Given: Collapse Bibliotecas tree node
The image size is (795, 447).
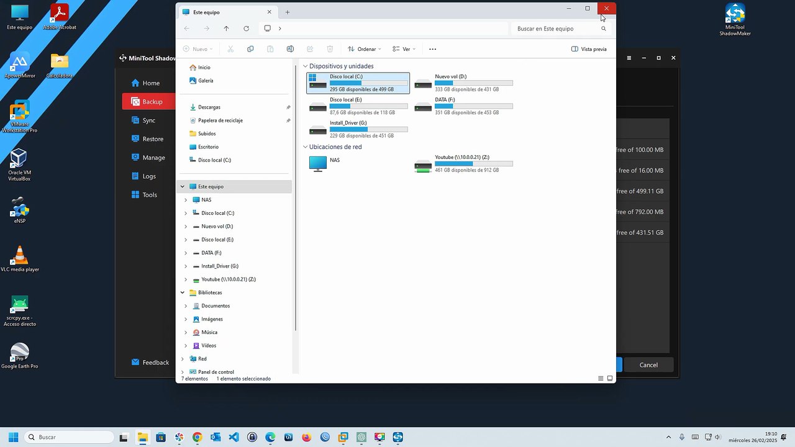Looking at the screenshot, I should (183, 293).
